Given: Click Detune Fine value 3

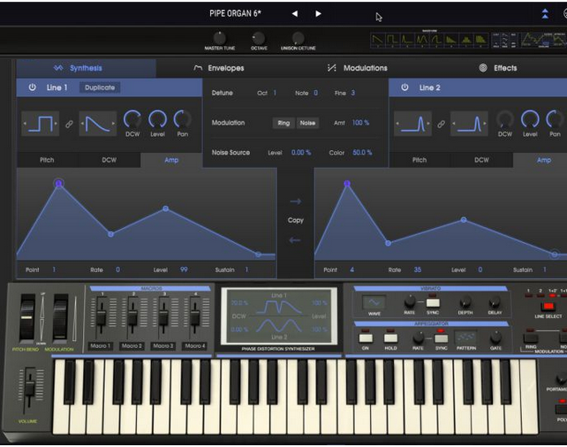Looking at the screenshot, I should (353, 93).
